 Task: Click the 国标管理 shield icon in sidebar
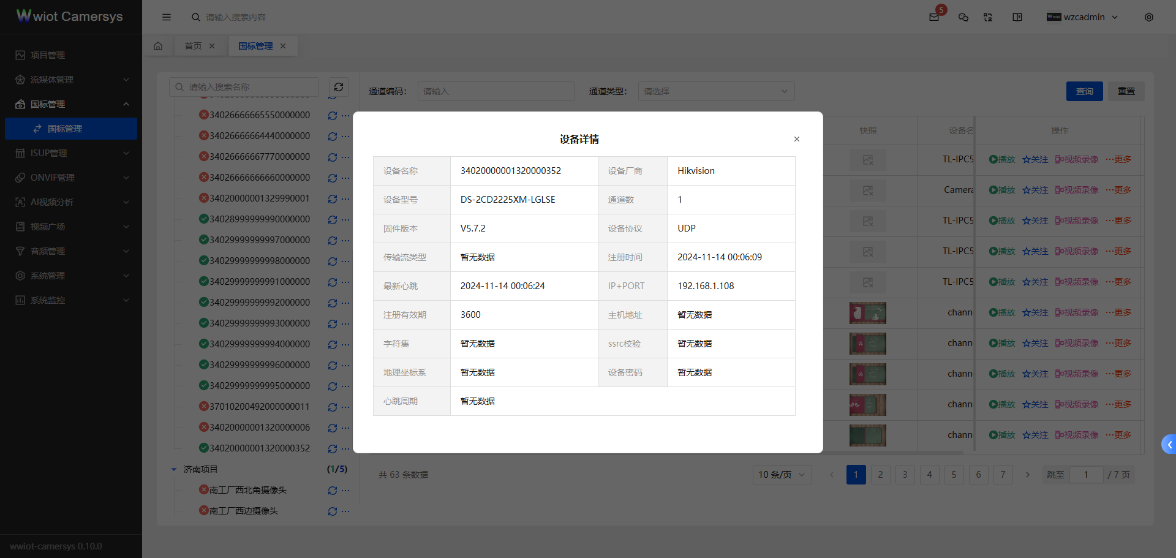[x=20, y=104]
